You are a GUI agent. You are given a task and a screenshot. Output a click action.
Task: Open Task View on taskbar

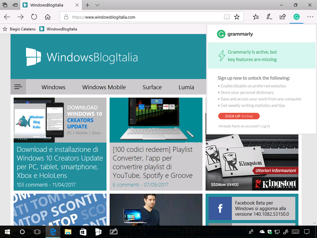pyautogui.click(x=37, y=232)
